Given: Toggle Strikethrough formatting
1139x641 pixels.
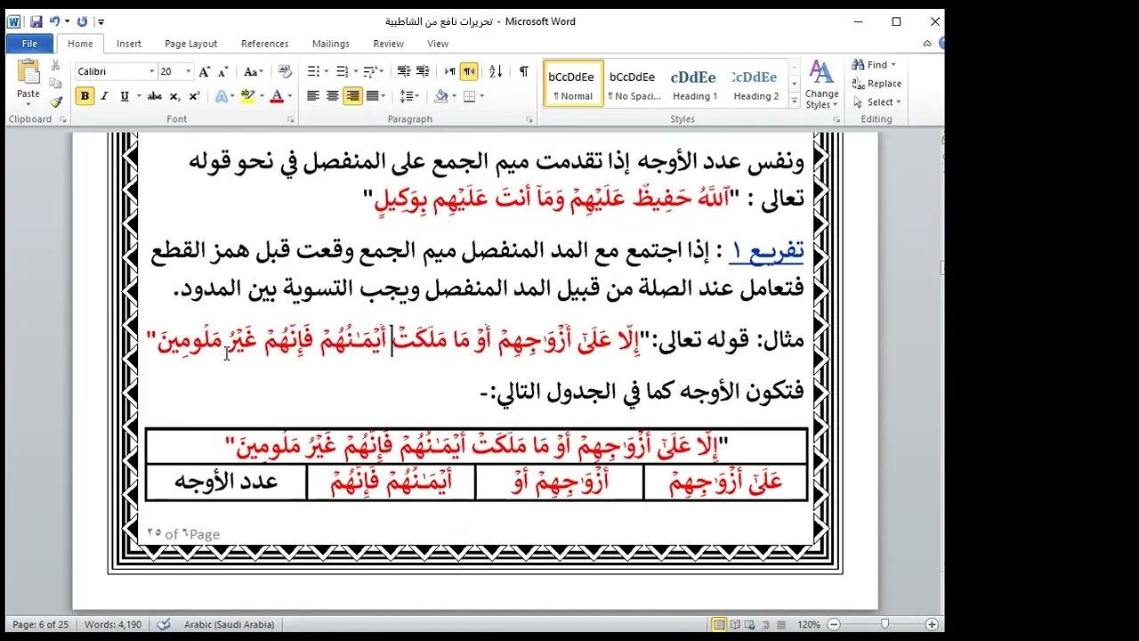Looking at the screenshot, I should (x=155, y=96).
